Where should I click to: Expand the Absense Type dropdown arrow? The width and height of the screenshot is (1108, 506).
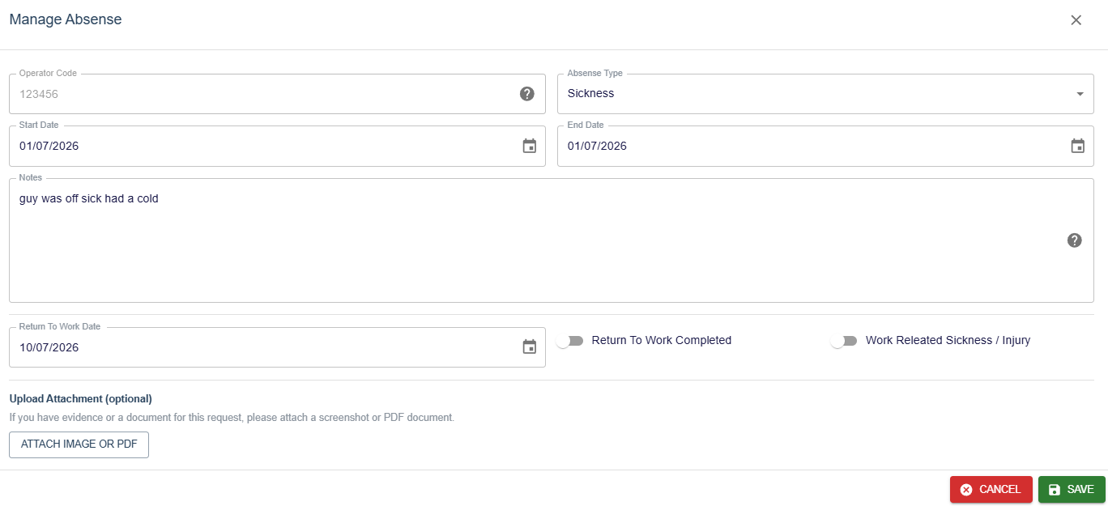1080,94
